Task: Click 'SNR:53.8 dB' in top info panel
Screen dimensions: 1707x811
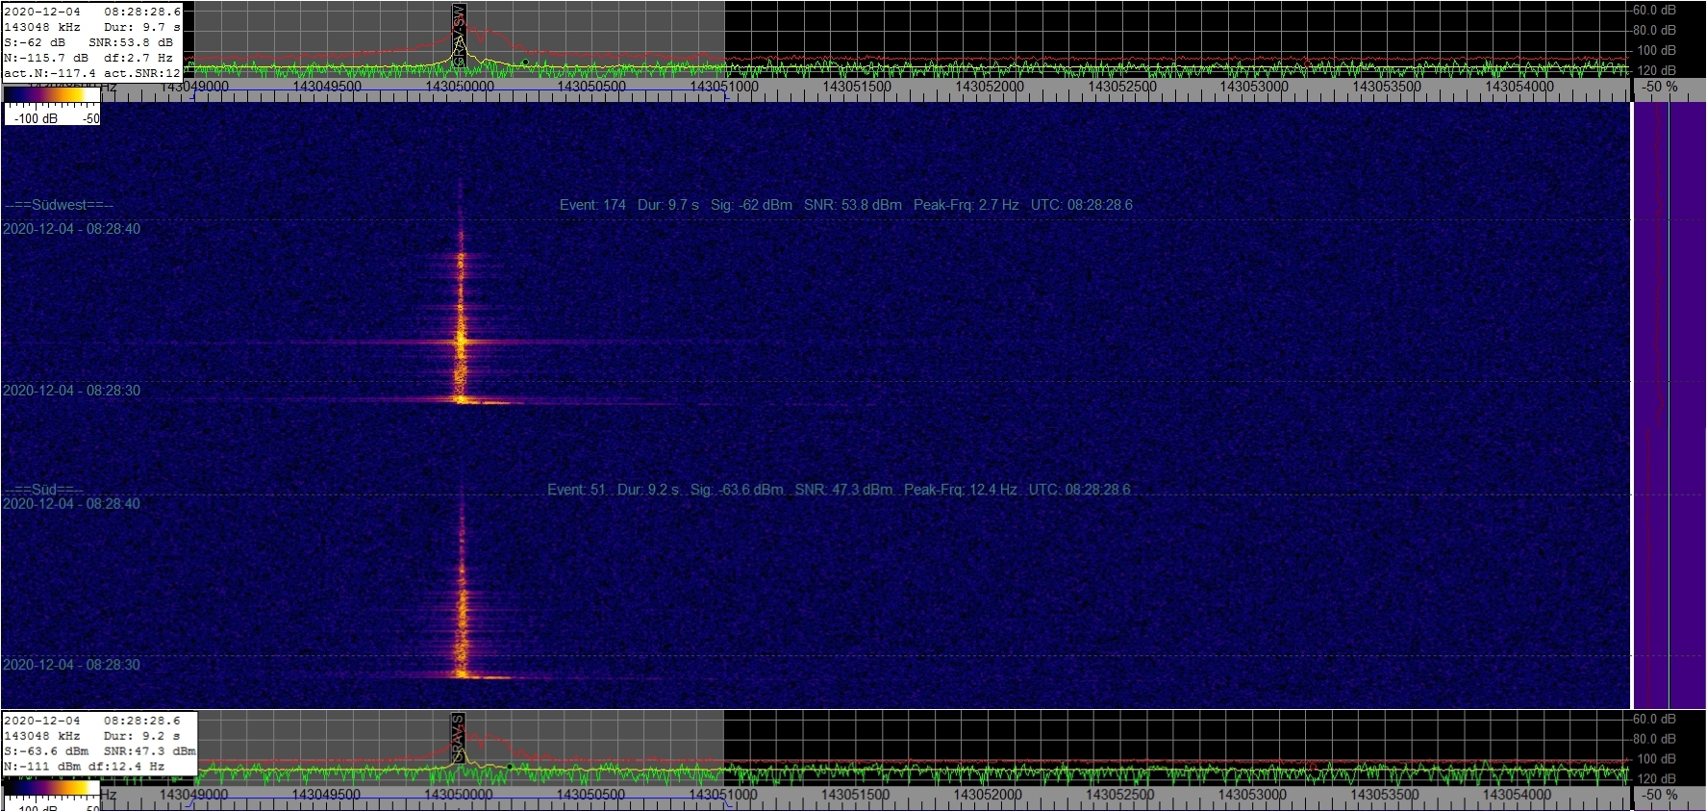Action: pyautogui.click(x=131, y=42)
